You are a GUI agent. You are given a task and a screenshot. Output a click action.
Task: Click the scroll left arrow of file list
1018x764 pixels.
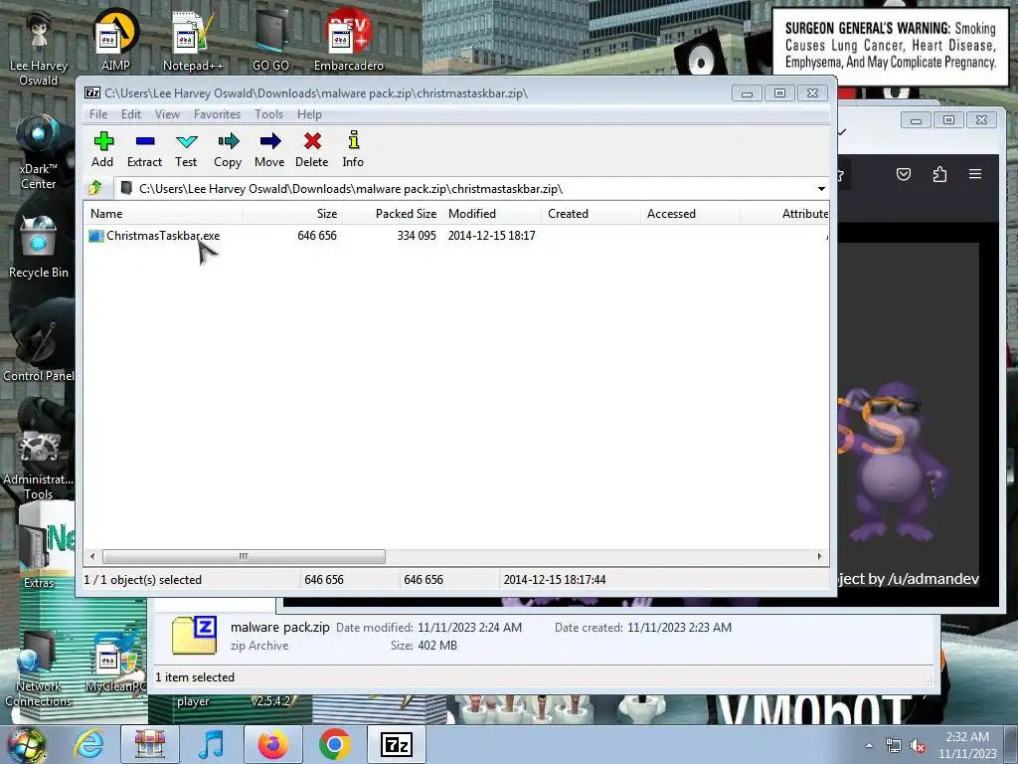pyautogui.click(x=92, y=557)
